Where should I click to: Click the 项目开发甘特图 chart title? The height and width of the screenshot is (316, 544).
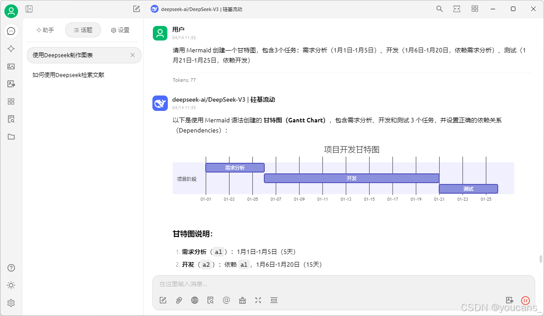click(x=352, y=150)
